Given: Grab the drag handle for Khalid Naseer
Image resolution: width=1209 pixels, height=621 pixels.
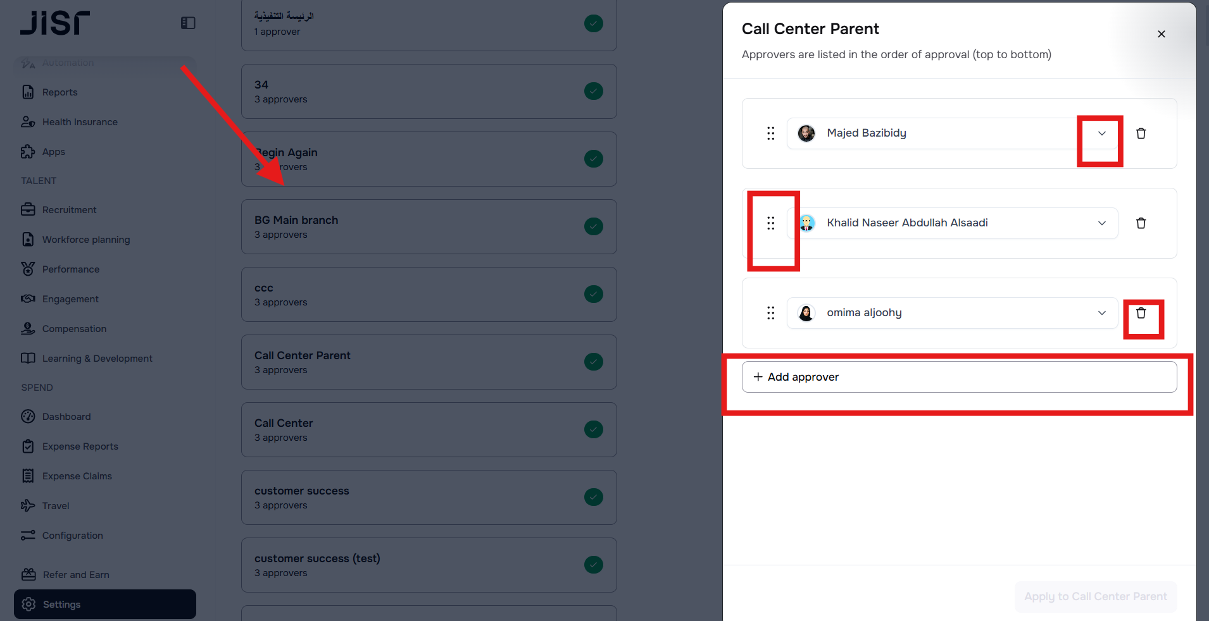Looking at the screenshot, I should (770, 223).
